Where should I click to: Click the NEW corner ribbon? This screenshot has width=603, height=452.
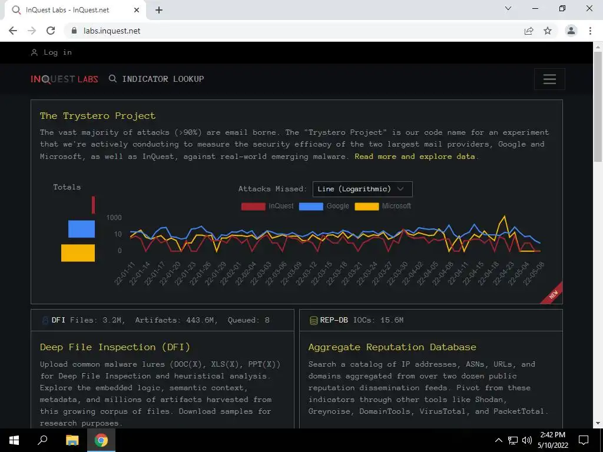[553, 294]
